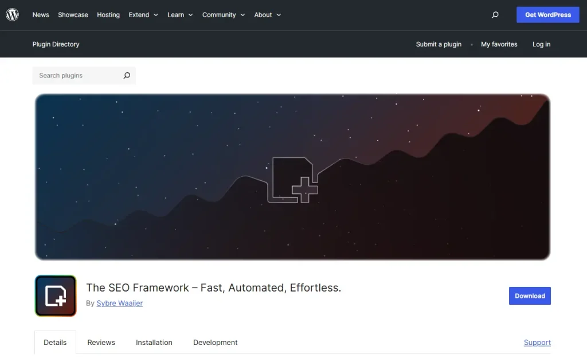Open Sybre Waaijer's author profile
The width and height of the screenshot is (587, 357).
tap(119, 303)
